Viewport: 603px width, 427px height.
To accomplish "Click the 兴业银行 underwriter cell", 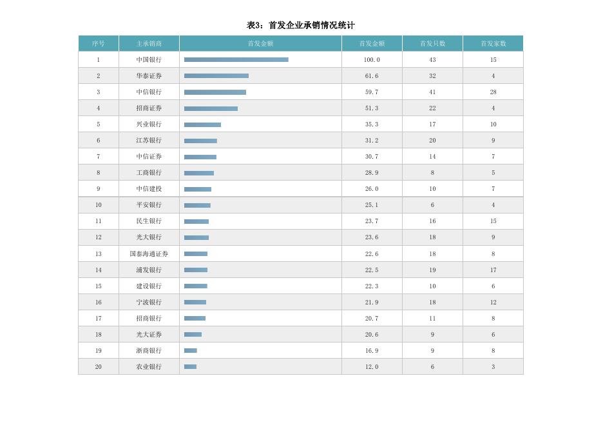I will pyautogui.click(x=149, y=124).
